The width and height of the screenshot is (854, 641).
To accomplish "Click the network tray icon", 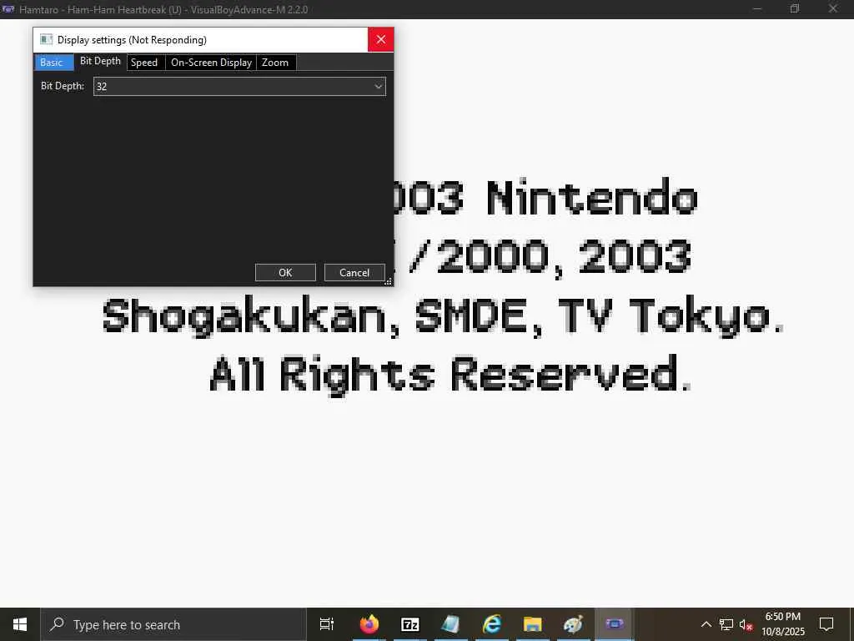I will 726,624.
